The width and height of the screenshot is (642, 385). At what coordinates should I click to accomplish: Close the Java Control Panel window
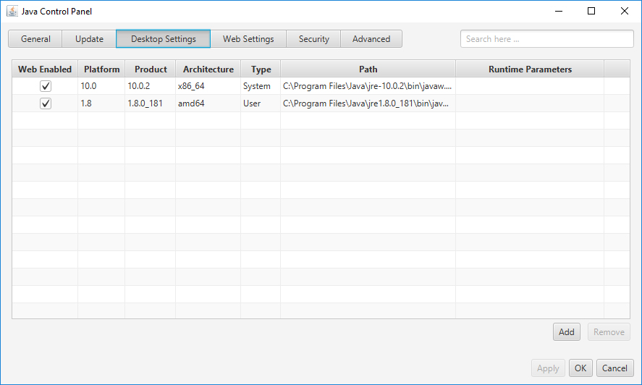(625, 12)
